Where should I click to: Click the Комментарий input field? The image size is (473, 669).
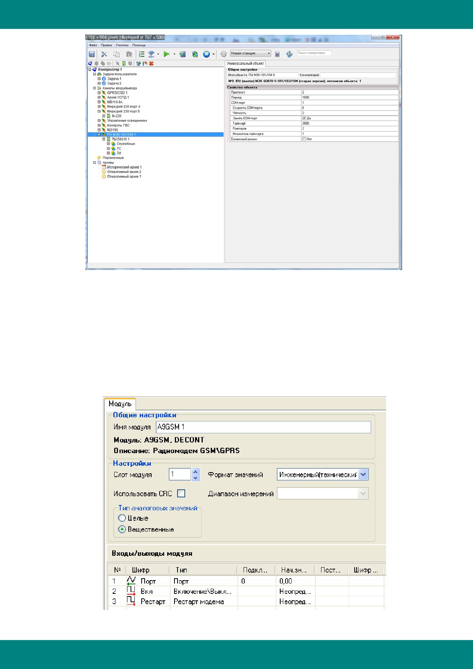(x=358, y=75)
